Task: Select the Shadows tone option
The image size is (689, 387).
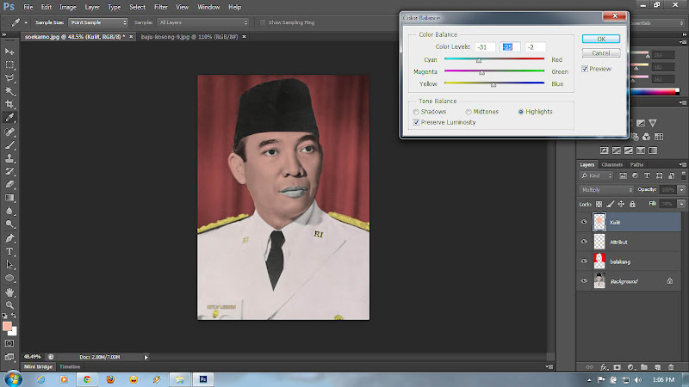Action: click(416, 112)
